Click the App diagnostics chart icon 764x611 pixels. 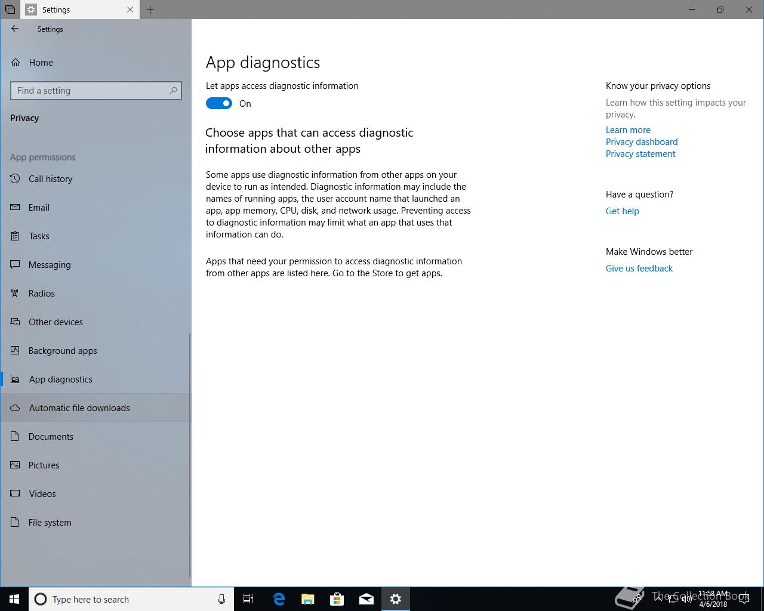16,379
